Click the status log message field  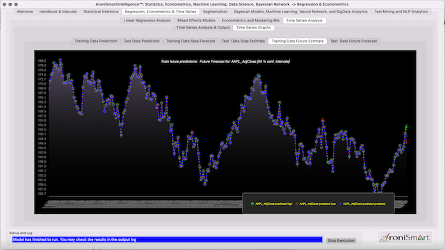point(167,240)
